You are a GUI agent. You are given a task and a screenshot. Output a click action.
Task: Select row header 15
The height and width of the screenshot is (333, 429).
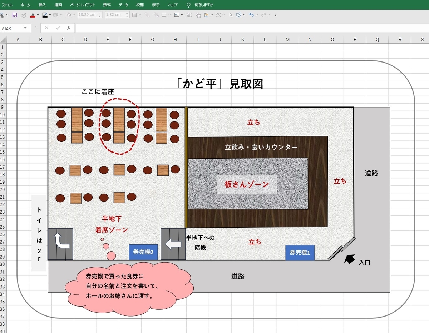[3, 152]
